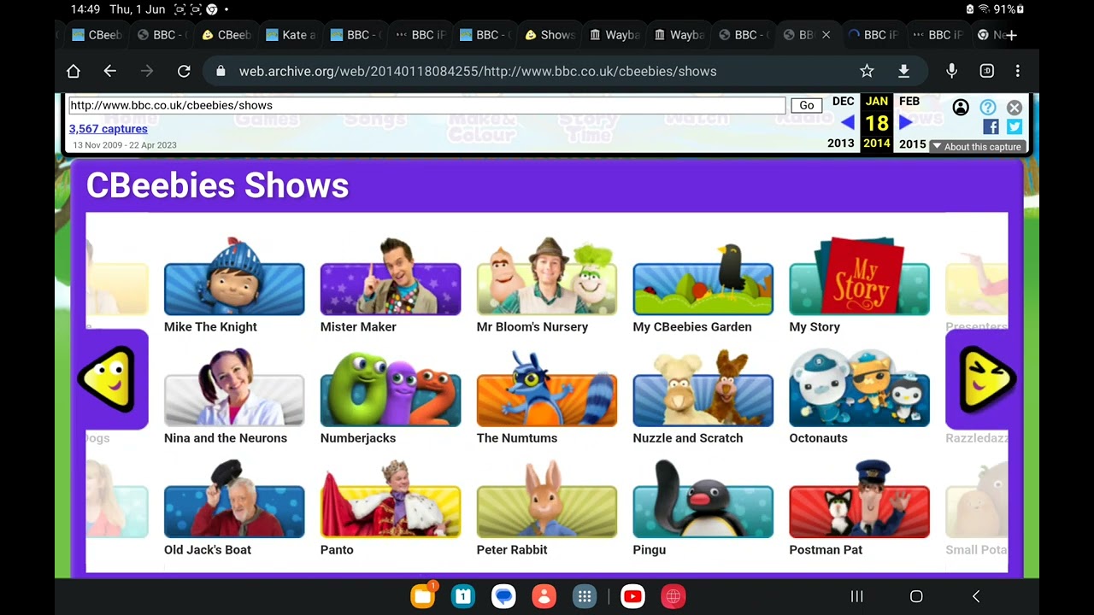Viewport: 1094px width, 615px height.
Task: Select the DEC month in Wayback toolbar
Action: (x=843, y=101)
